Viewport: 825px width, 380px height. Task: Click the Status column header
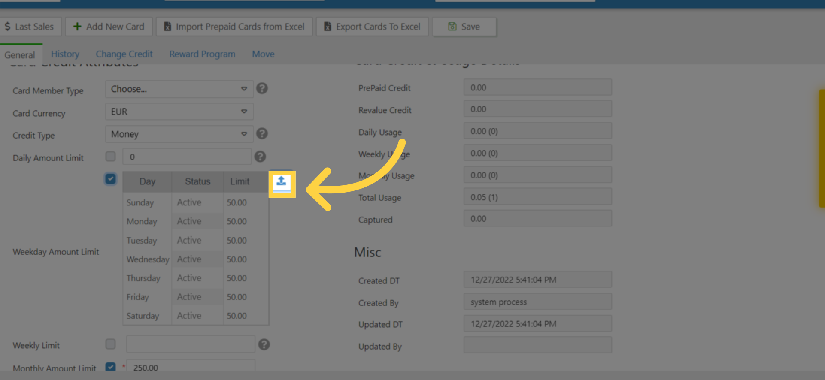click(x=197, y=181)
